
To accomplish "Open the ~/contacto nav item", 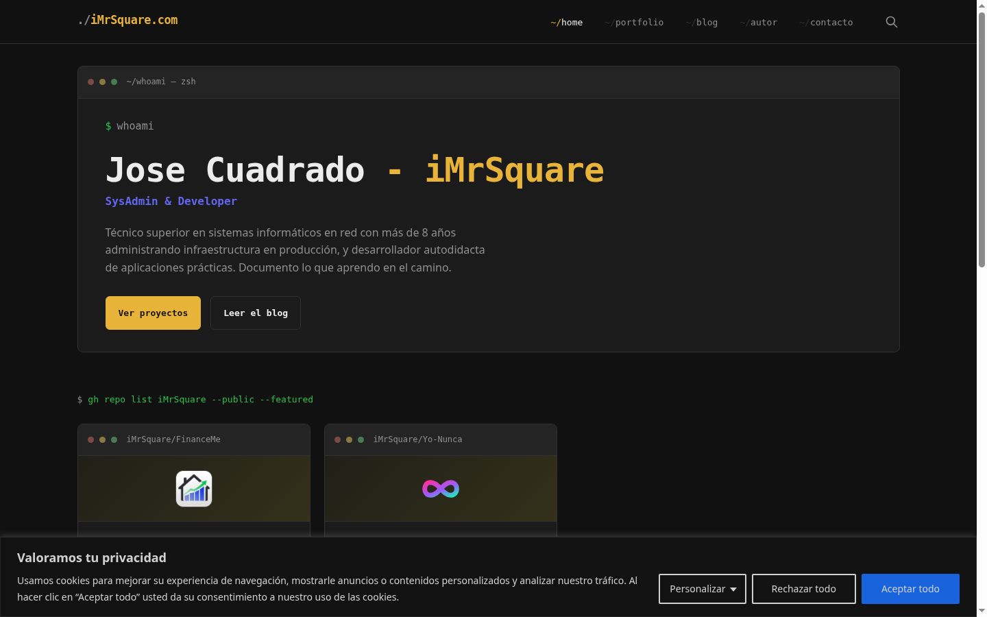I will point(826,23).
